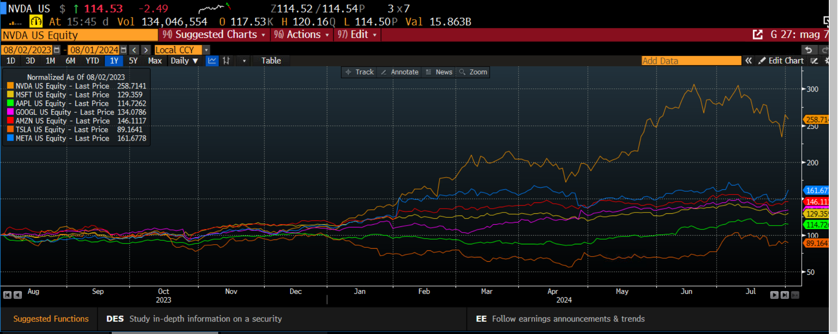The width and height of the screenshot is (838, 334).
Task: Activate the Zoom magnifier tool
Action: point(473,72)
